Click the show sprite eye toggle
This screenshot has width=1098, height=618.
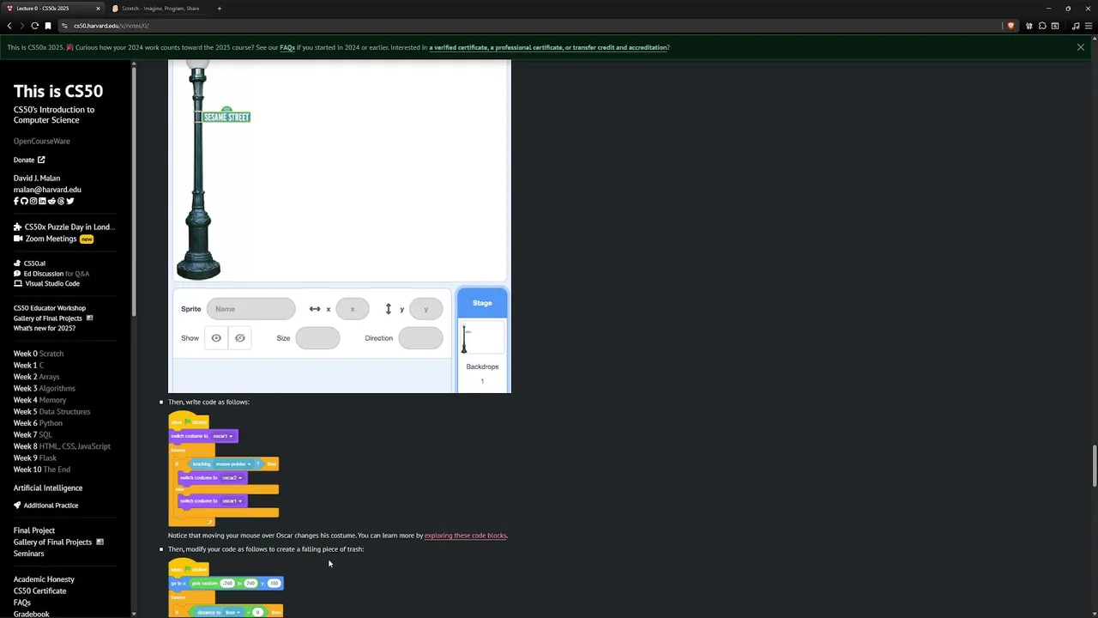(x=216, y=338)
